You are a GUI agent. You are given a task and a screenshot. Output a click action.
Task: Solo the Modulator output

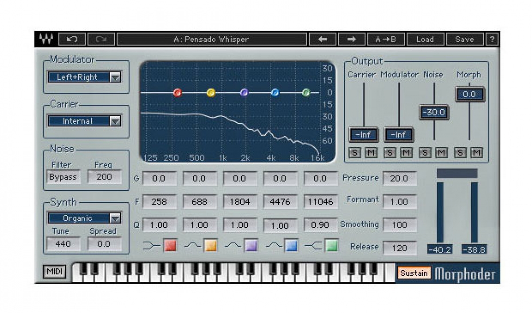(x=390, y=153)
